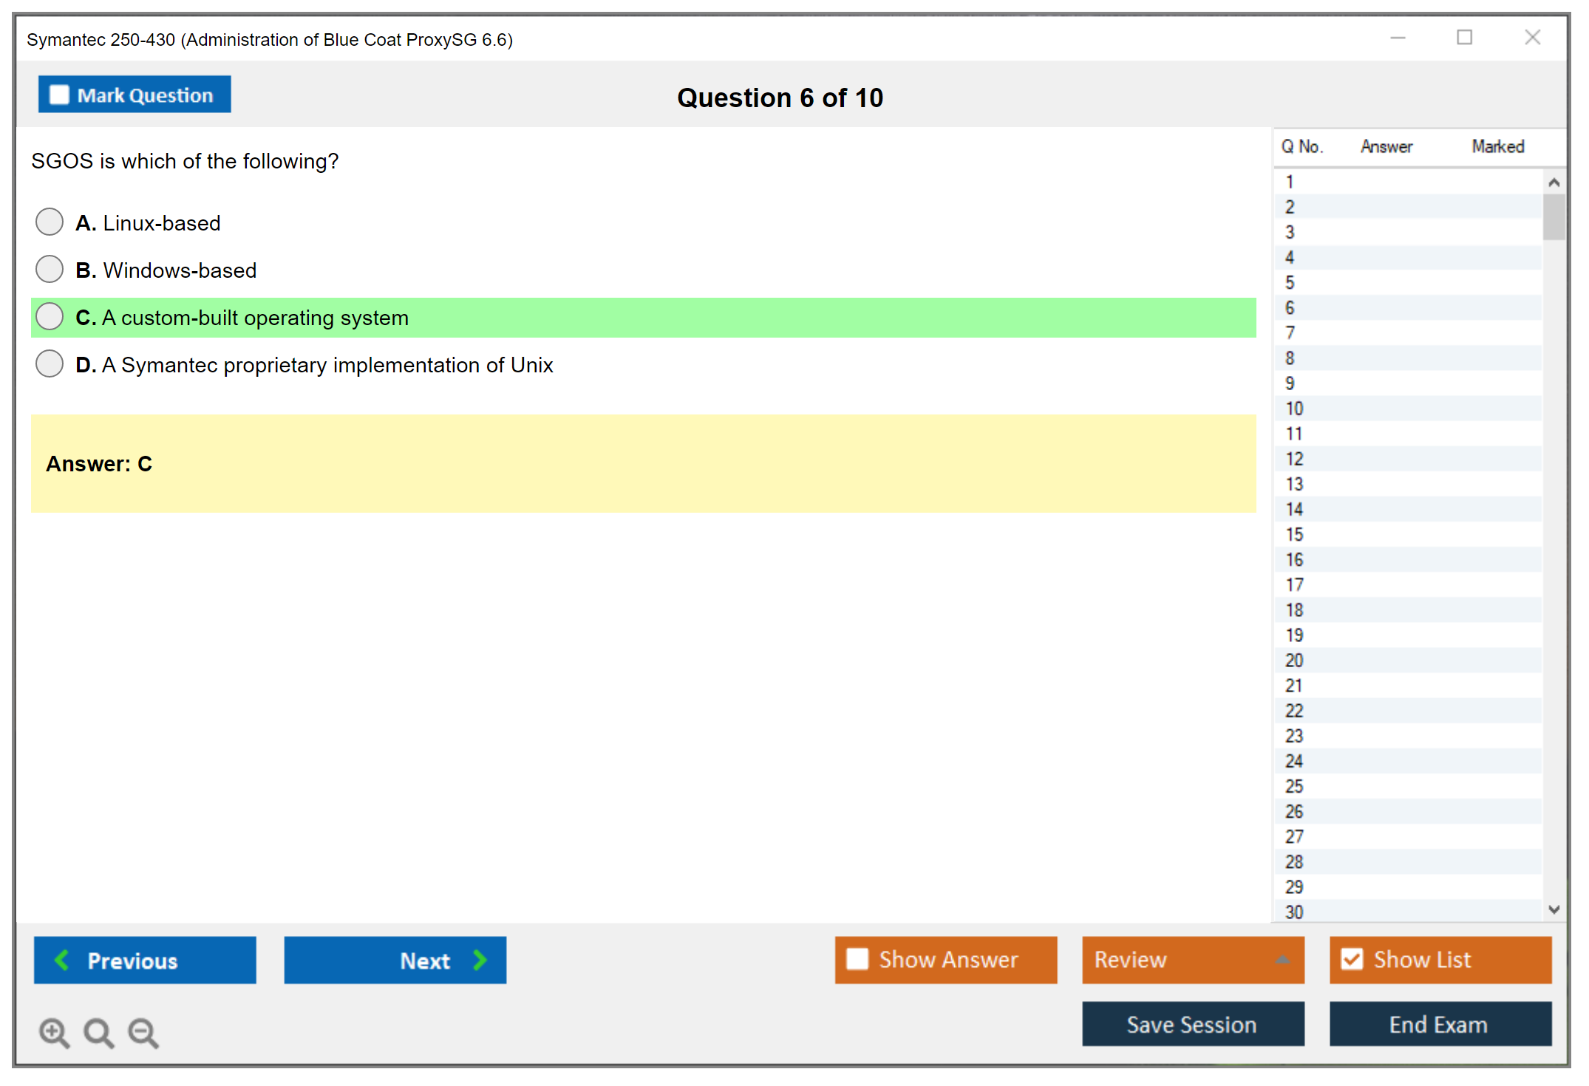Screen dimensions: 1589x1086
Task: Minimize the exam window
Action: tap(1398, 38)
